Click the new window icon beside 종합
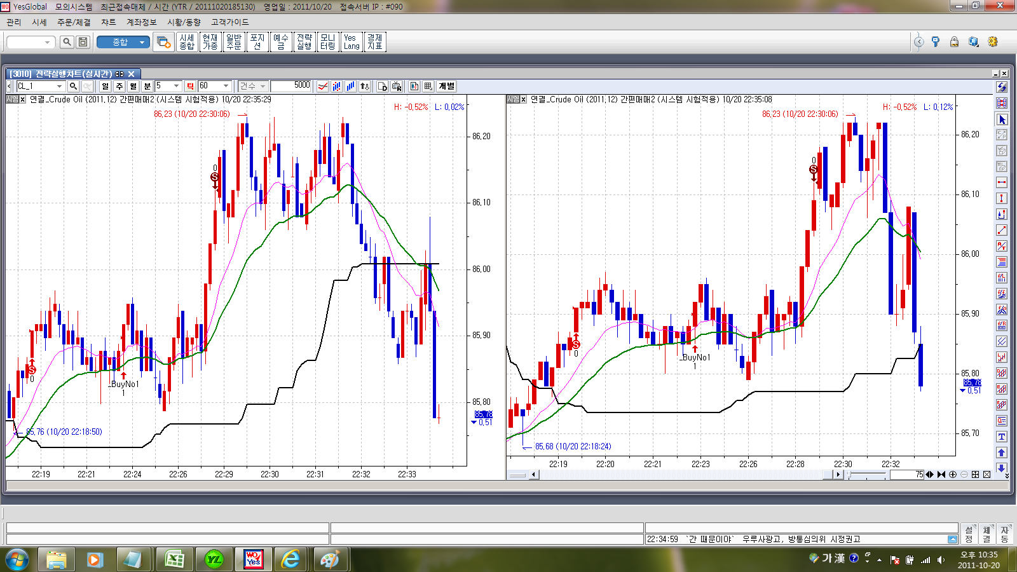This screenshot has width=1017, height=572. tap(163, 42)
